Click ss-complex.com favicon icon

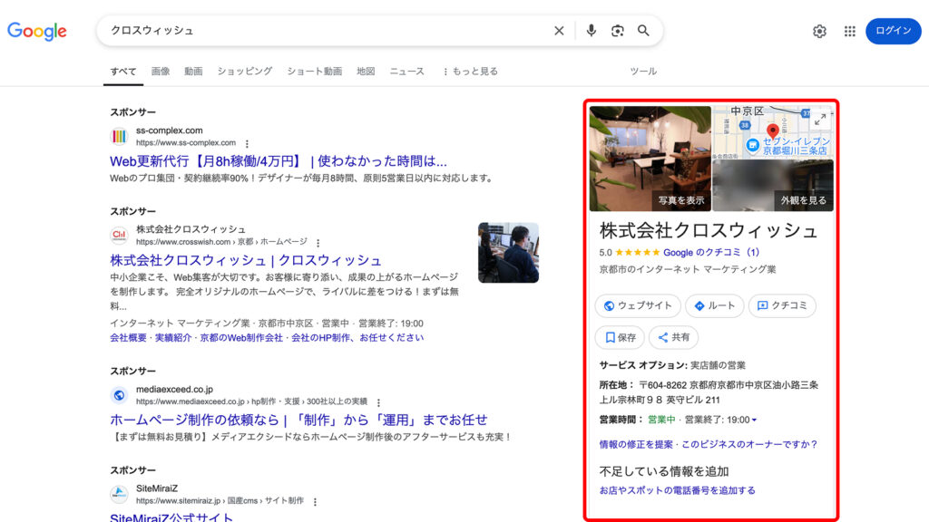119,137
